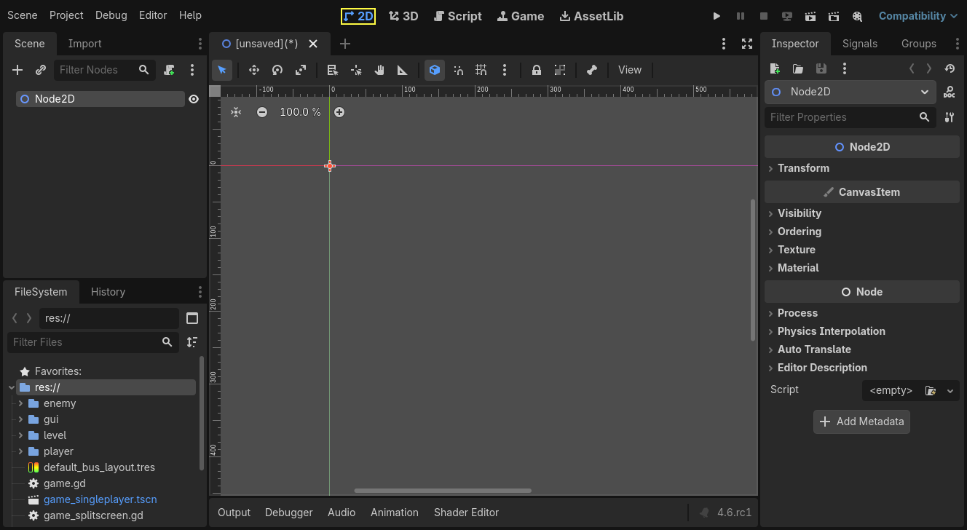Image resolution: width=967 pixels, height=530 pixels.
Task: Enable Grid Snap mode
Action: point(481,70)
